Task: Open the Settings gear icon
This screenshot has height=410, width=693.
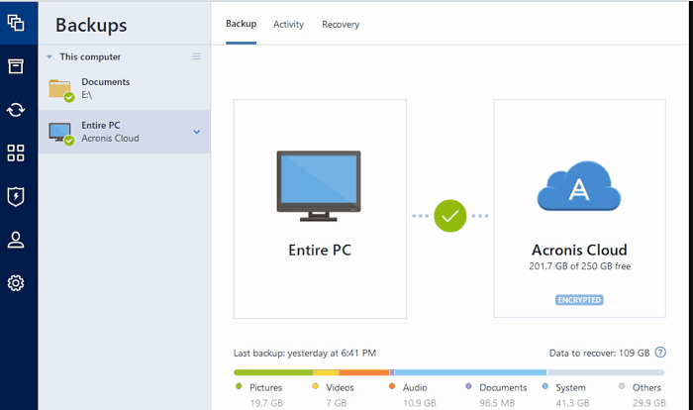Action: click(x=16, y=283)
